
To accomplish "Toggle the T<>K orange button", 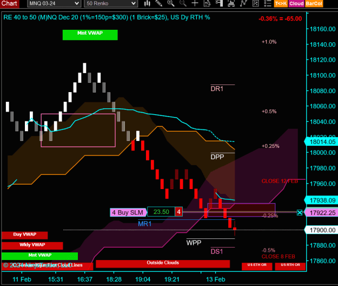I will click(281, 3).
